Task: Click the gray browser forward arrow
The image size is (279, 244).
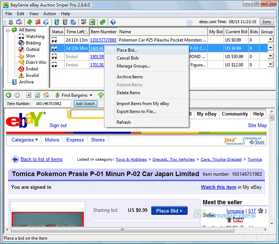Action: 17,95
